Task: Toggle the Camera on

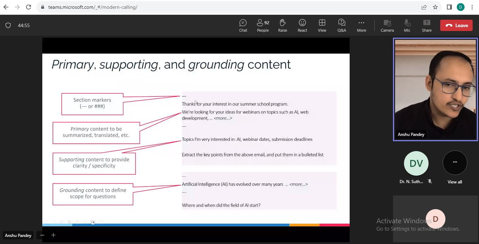Action: coord(387,25)
